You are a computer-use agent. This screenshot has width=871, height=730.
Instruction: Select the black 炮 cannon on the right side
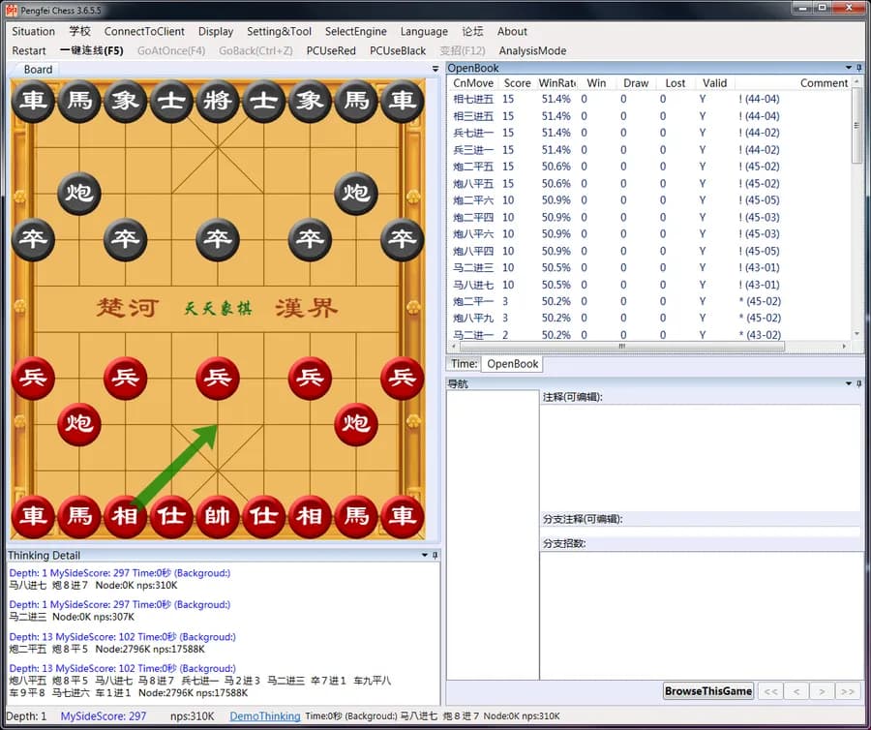pos(355,193)
